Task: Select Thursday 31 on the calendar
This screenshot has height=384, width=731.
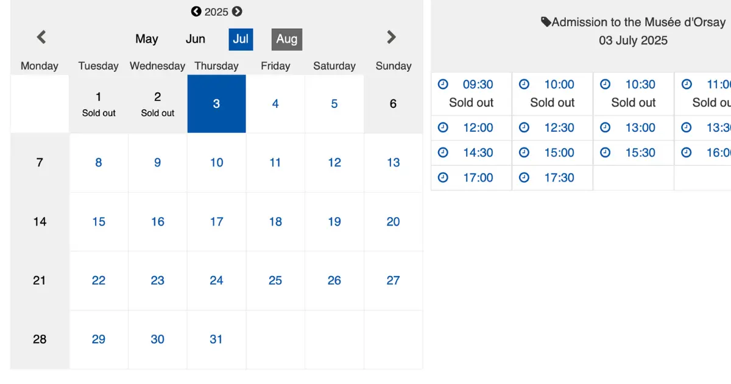Action: 216,340
